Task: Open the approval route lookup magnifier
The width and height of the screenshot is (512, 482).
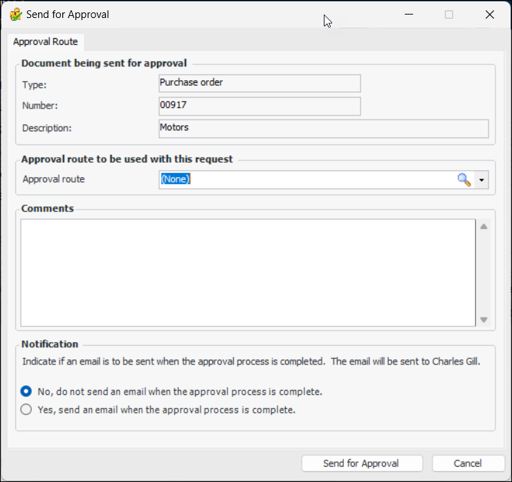Action: click(x=464, y=179)
